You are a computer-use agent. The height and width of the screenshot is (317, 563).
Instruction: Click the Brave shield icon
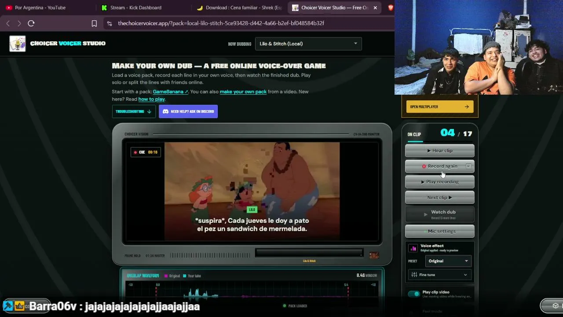pyautogui.click(x=391, y=7)
